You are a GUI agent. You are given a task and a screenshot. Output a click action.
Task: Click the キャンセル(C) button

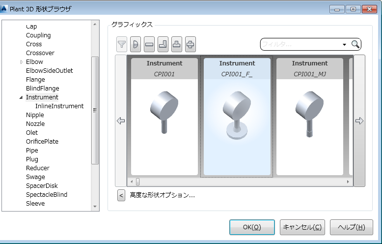point(302,227)
